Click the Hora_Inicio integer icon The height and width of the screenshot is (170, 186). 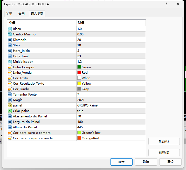tap(10, 51)
